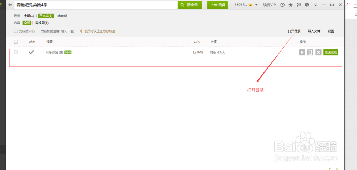Minimize the player window

point(324,5)
